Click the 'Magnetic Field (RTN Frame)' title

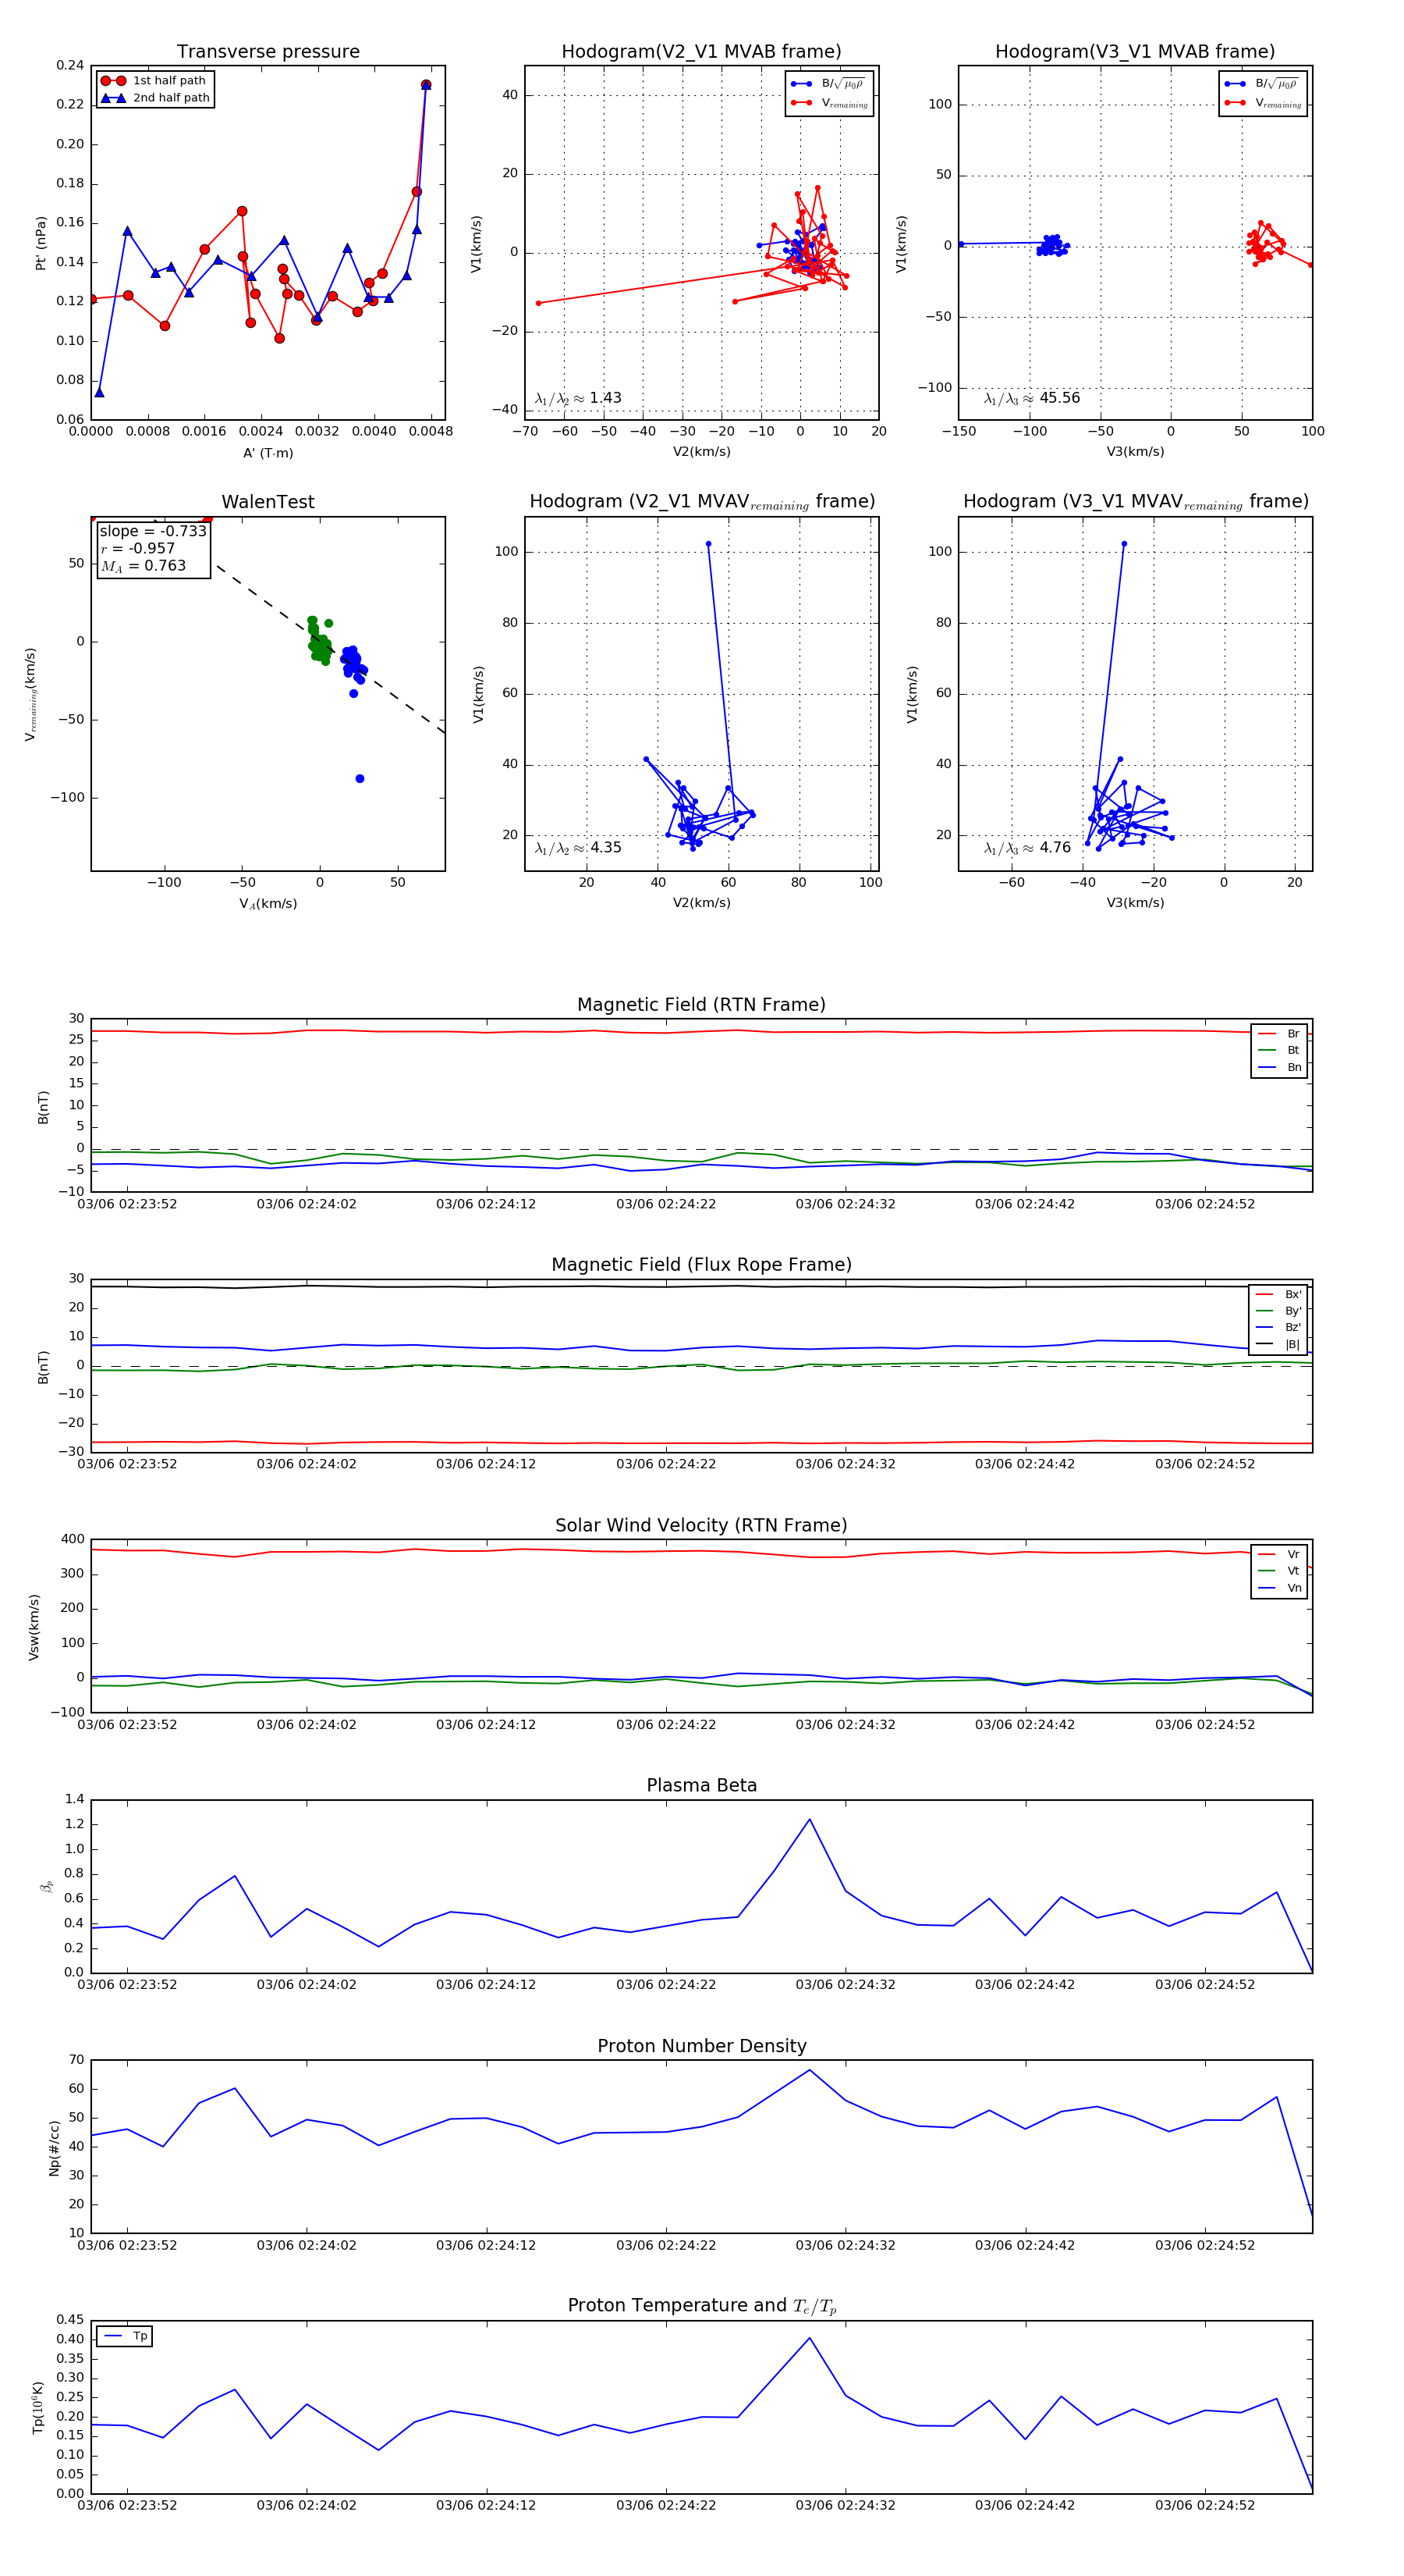[x=701, y=1005]
